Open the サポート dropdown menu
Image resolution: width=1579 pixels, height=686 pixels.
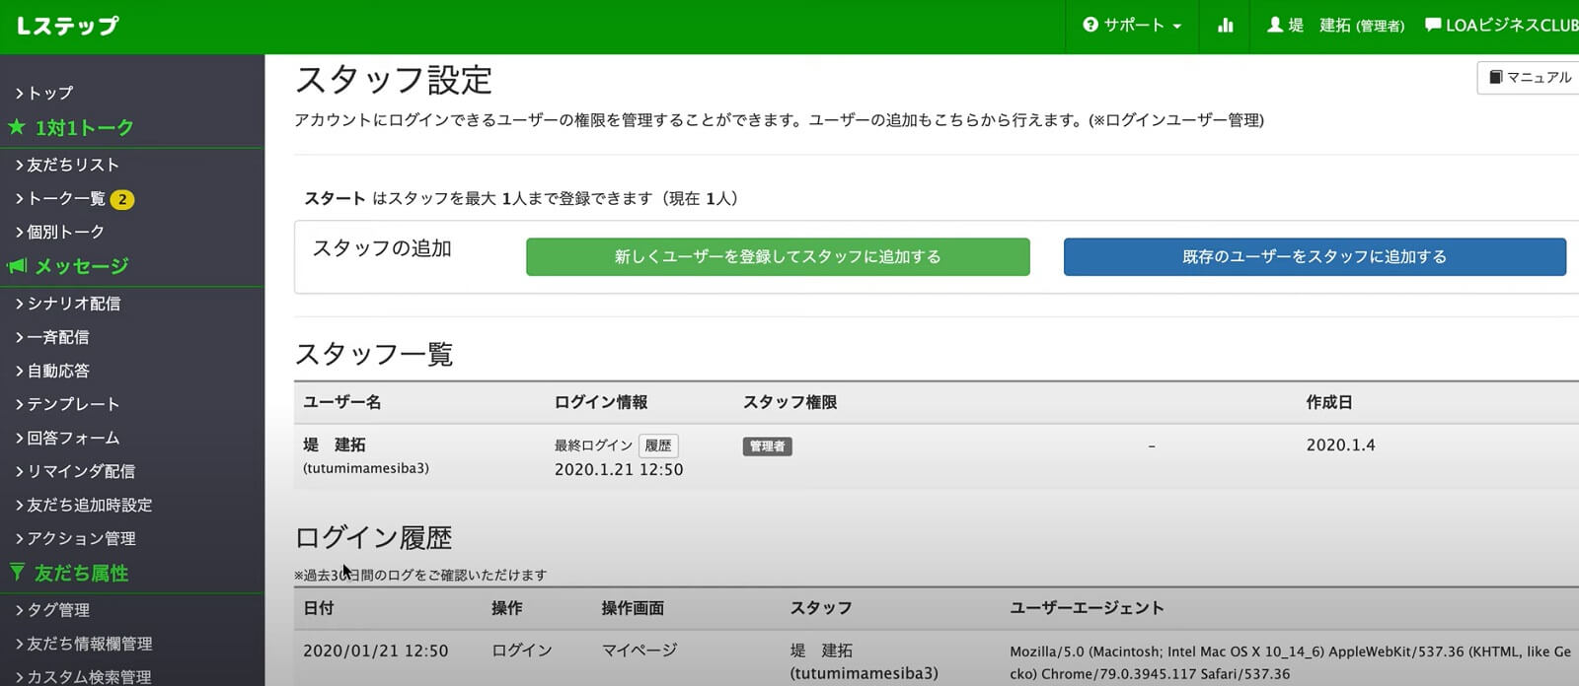(1132, 26)
